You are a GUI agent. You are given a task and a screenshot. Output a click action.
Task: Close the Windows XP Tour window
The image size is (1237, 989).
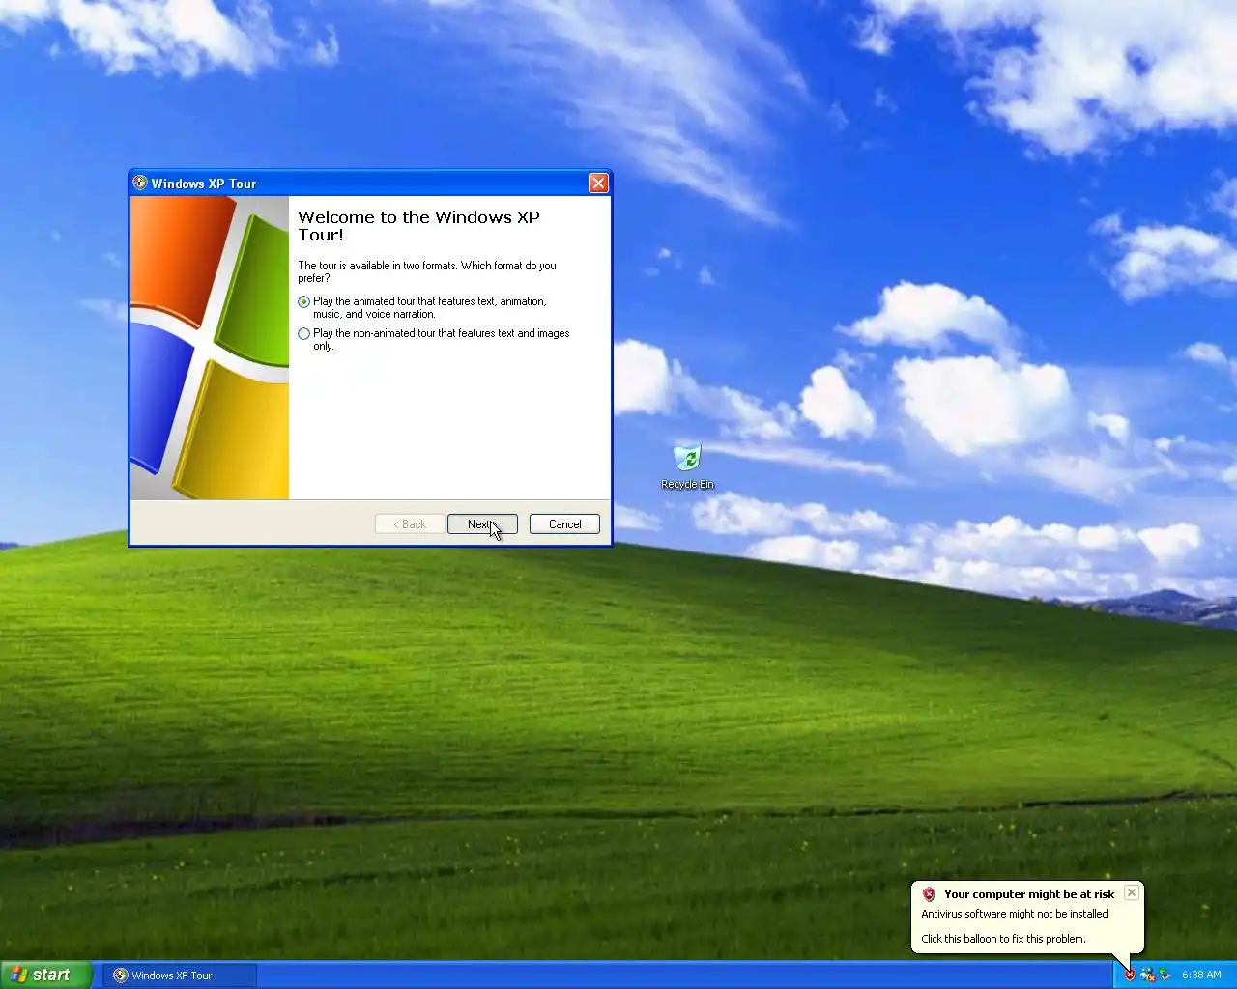[598, 184]
